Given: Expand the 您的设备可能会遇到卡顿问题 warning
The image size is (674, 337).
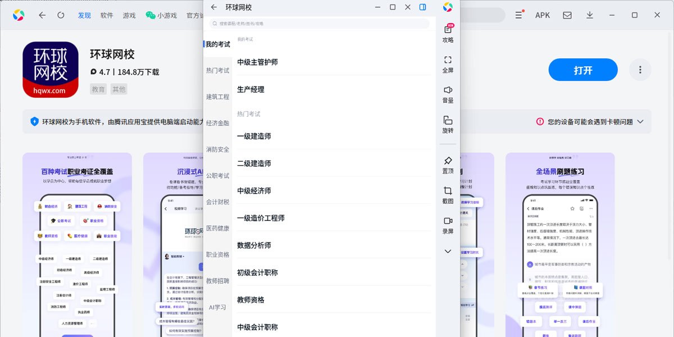Looking at the screenshot, I should tap(640, 121).
